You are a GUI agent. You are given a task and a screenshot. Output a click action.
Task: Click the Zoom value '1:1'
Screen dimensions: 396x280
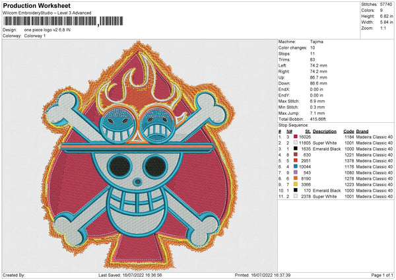[x=383, y=28]
